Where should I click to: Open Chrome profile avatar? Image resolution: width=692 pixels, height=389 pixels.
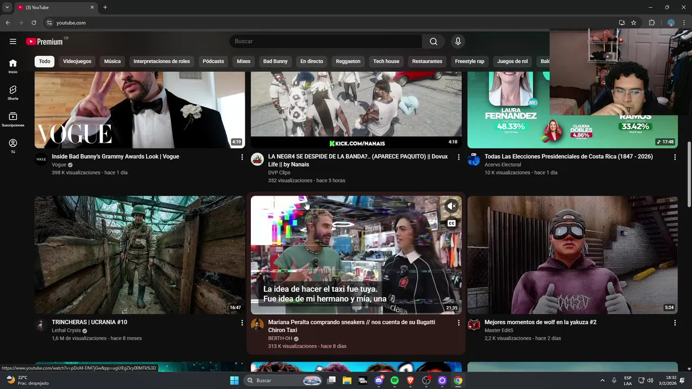[x=671, y=23]
